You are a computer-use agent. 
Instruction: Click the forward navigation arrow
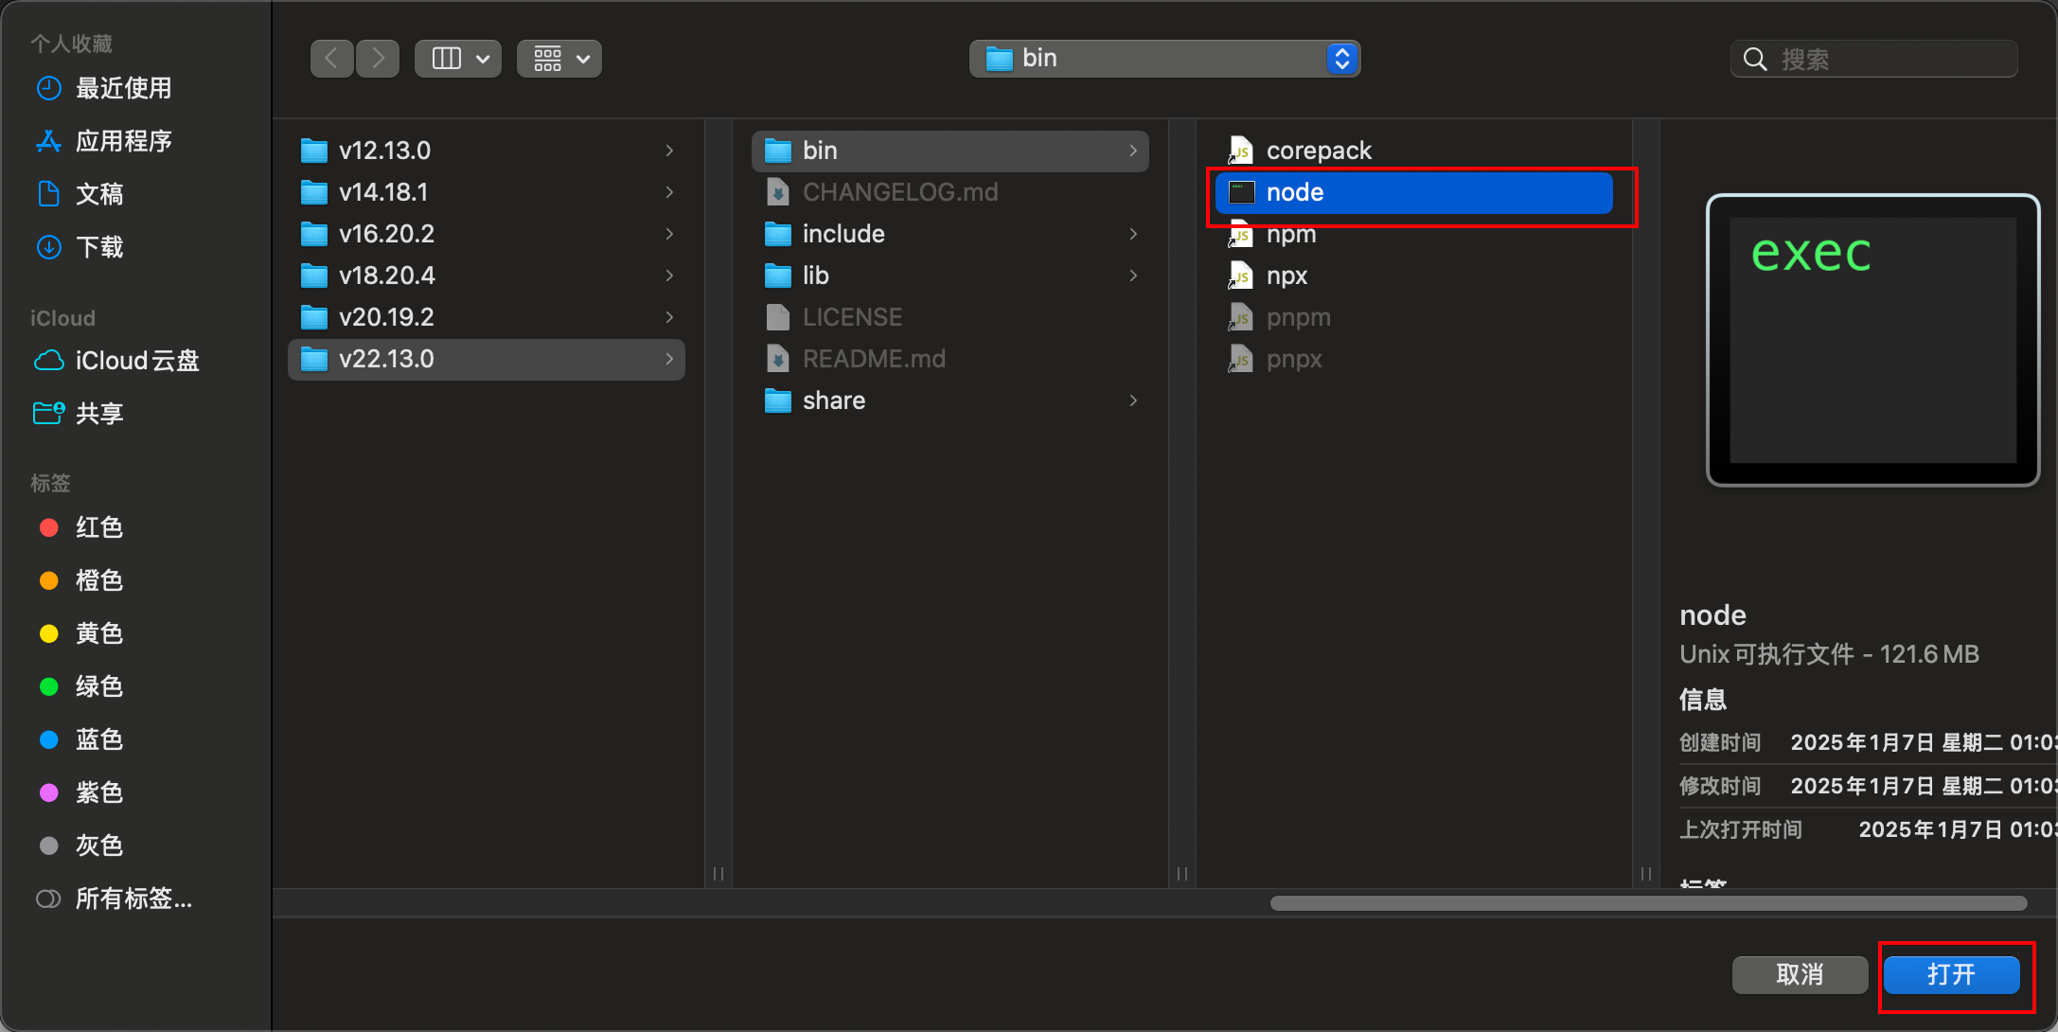pos(378,59)
